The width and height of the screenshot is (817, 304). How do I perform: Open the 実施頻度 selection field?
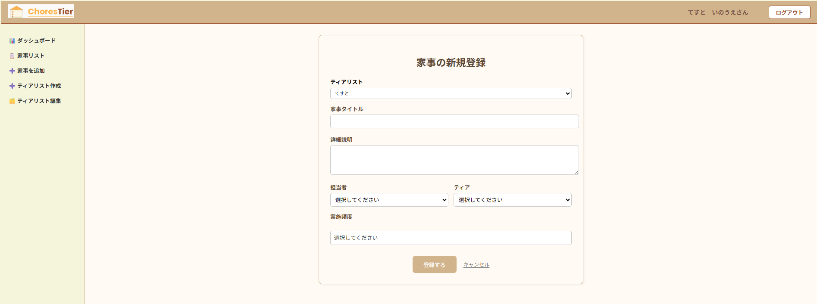tap(451, 238)
